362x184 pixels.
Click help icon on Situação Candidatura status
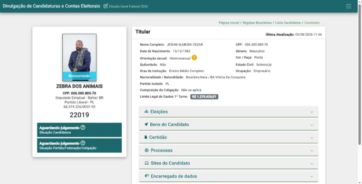click(83, 127)
